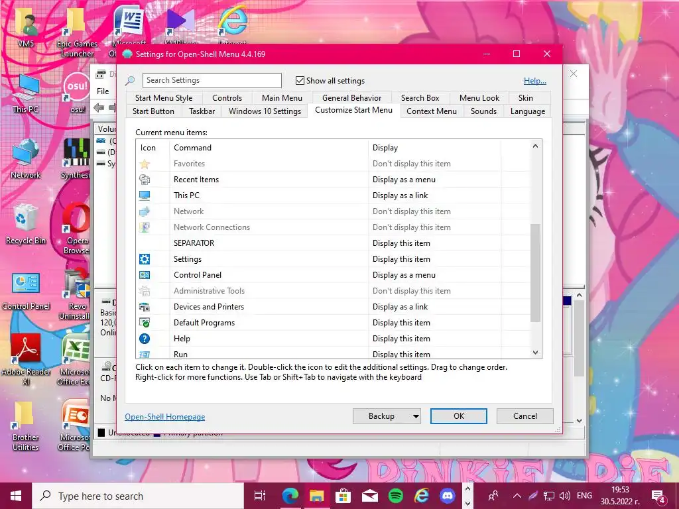Click the OK button

click(459, 416)
